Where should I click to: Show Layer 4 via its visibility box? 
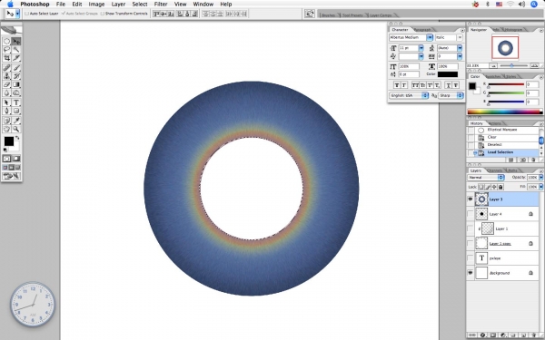470,214
